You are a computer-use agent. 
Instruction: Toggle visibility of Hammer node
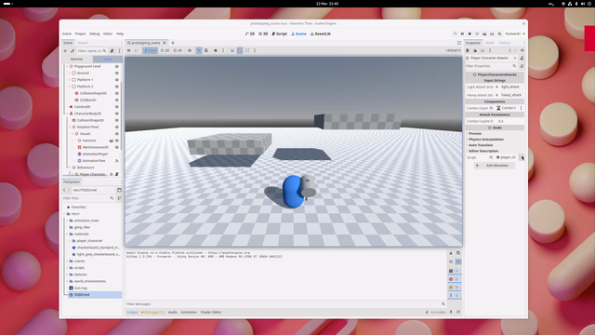tap(117, 141)
